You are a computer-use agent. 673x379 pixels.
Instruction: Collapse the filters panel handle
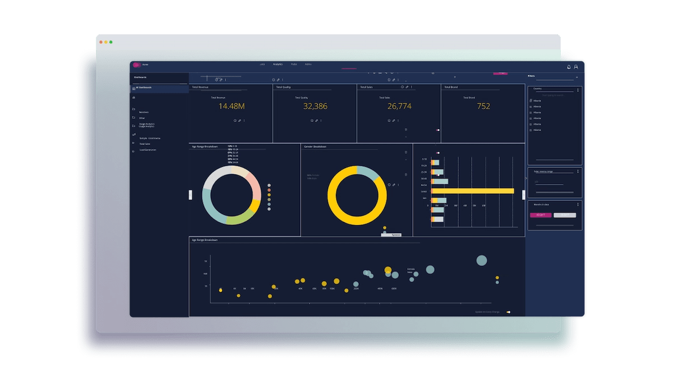coord(524,195)
